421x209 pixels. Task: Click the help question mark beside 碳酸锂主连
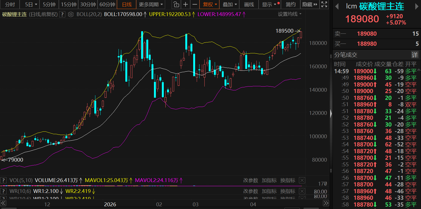point(62,14)
